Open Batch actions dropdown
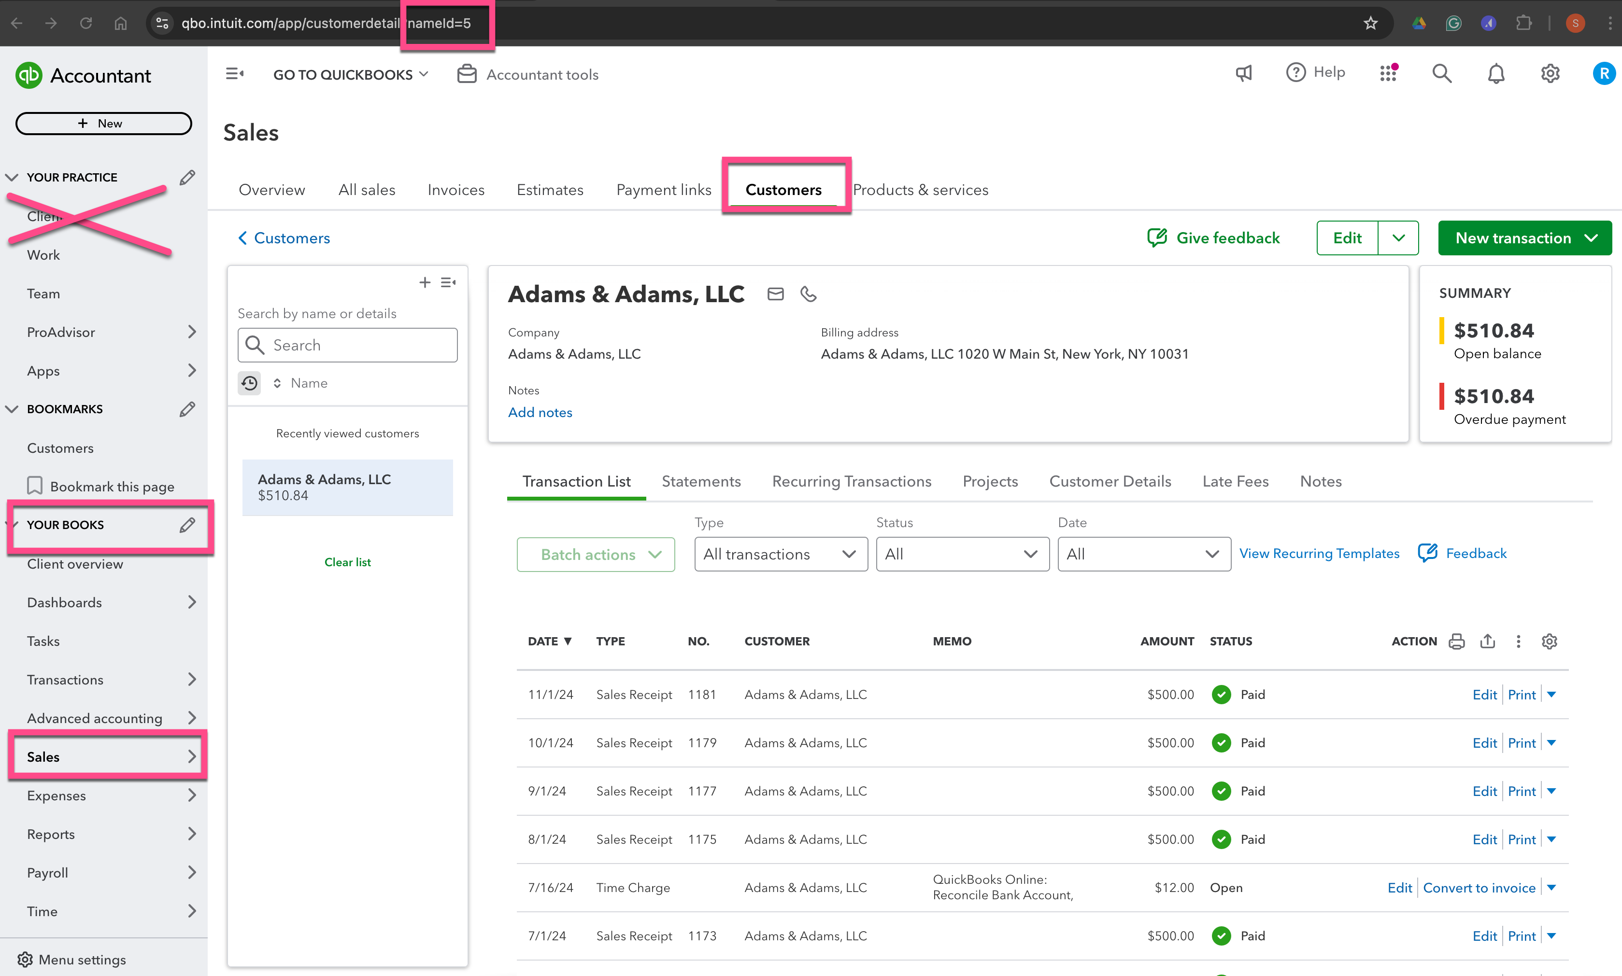1622x976 pixels. [x=596, y=555]
